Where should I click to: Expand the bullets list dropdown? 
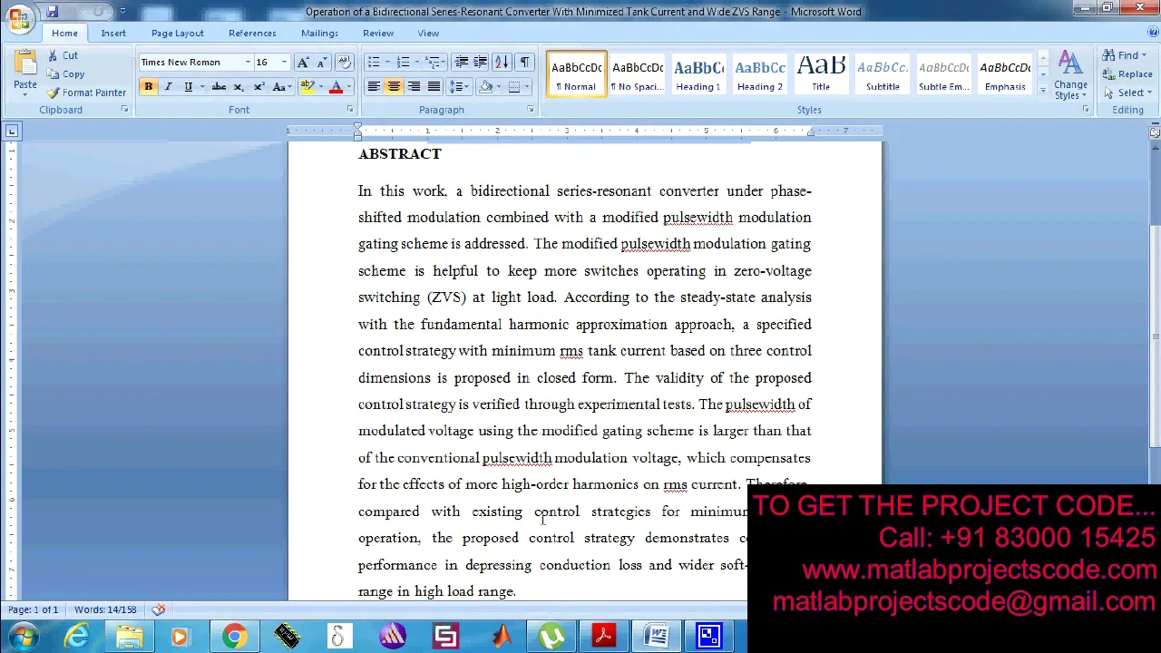coord(387,63)
